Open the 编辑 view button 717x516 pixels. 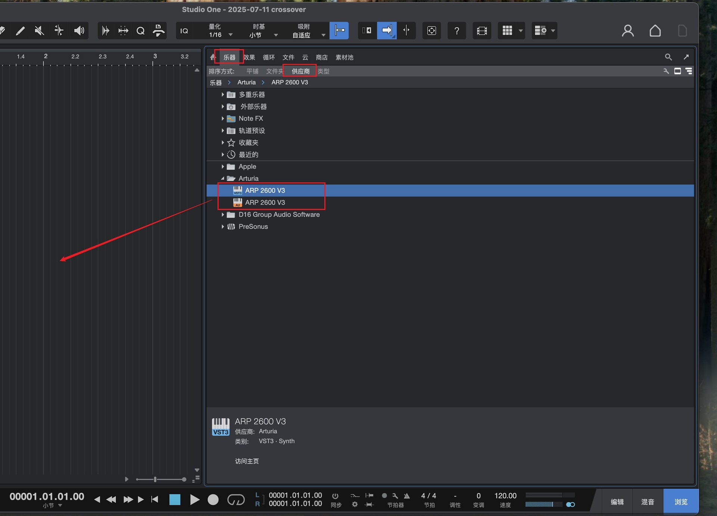(617, 502)
